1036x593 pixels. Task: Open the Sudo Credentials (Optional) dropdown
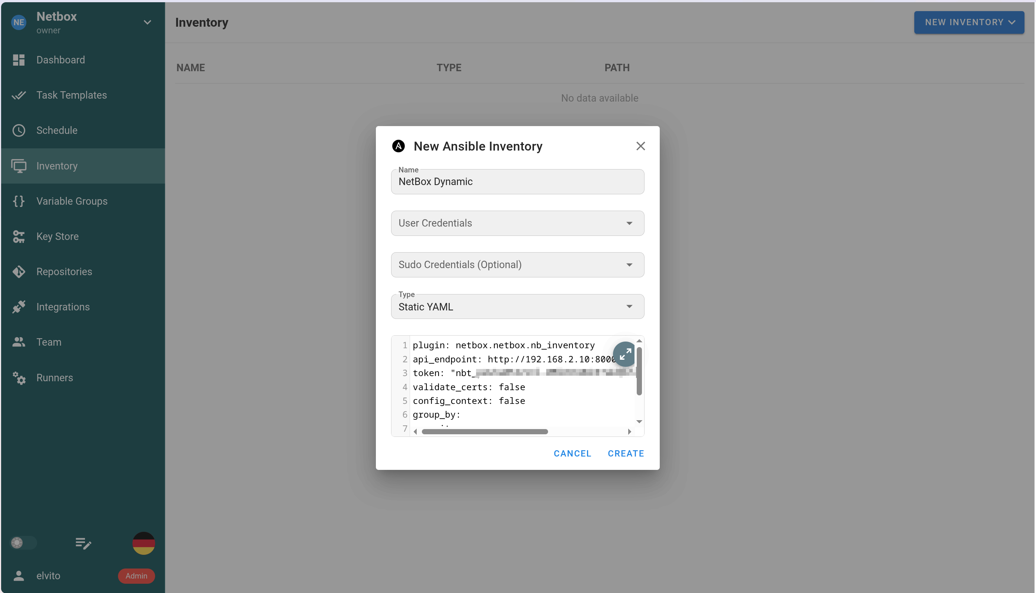click(x=517, y=265)
